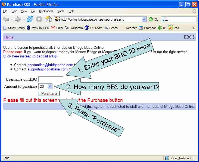Open the WSJ.com bookmark
Screen dimensions: 199x162
93,28
